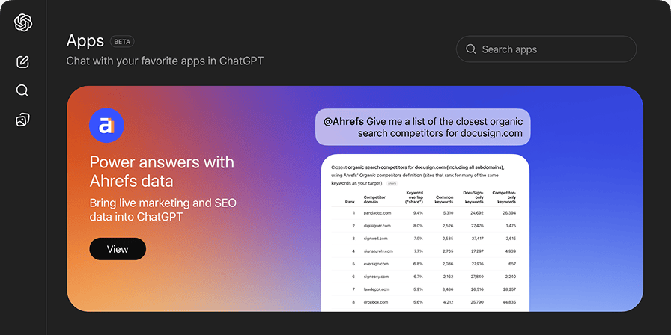Click the 'Competitor-only keywords' column header
The width and height of the screenshot is (671, 335).
click(x=504, y=197)
